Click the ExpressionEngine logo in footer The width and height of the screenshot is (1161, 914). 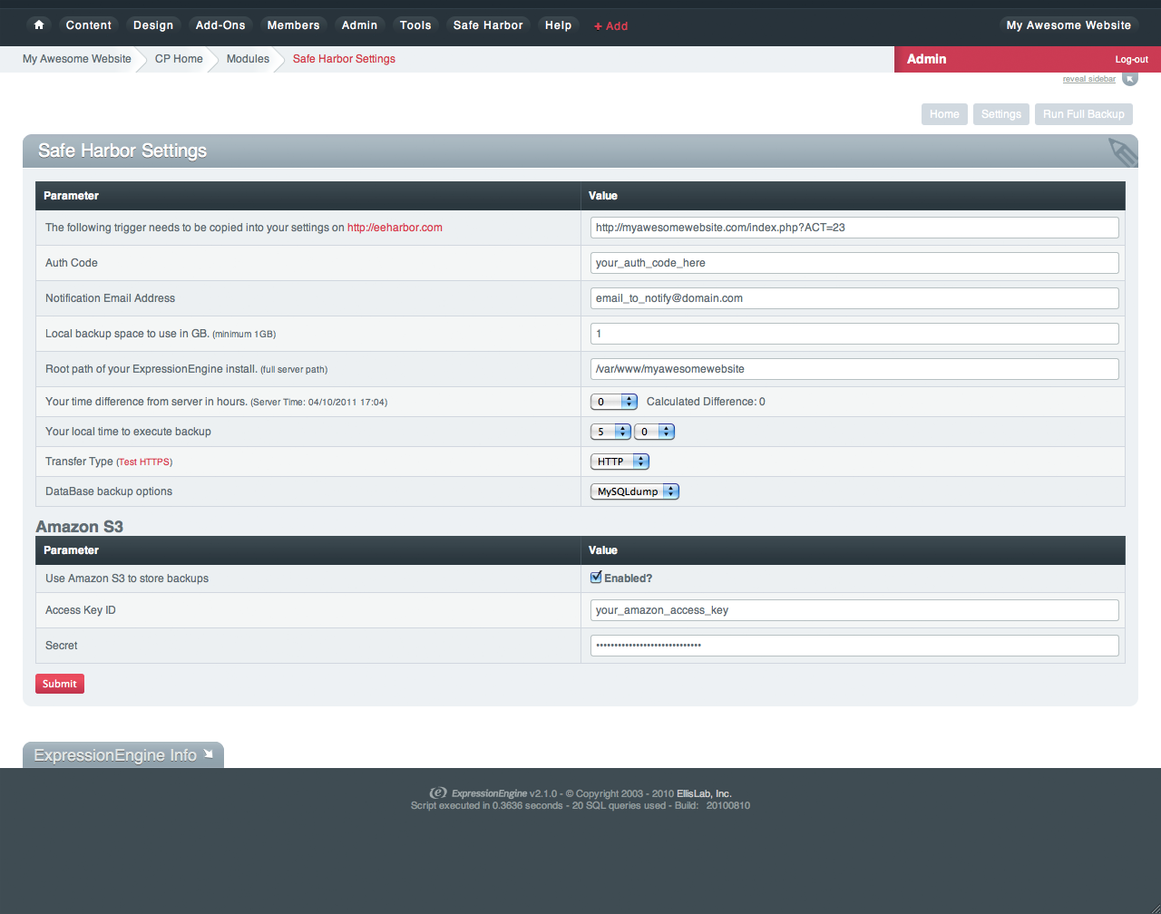[x=438, y=792]
